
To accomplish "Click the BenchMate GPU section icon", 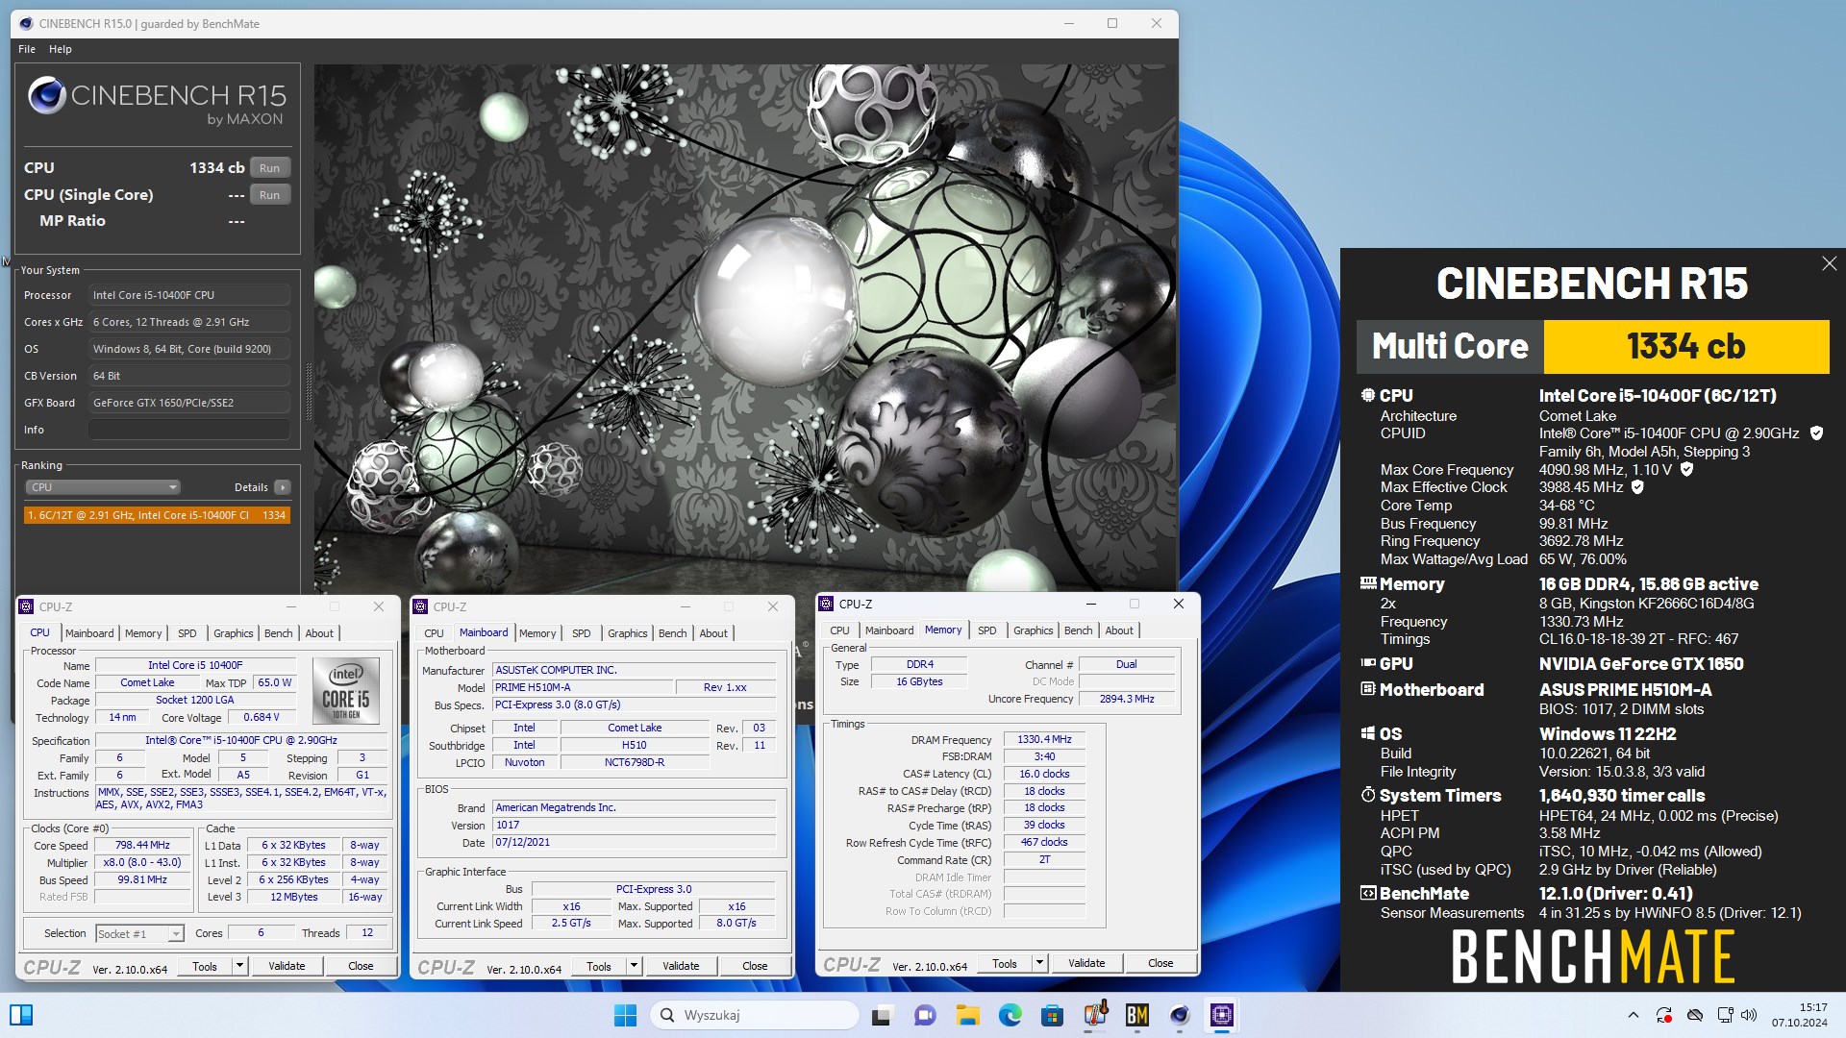I will 1368,662.
